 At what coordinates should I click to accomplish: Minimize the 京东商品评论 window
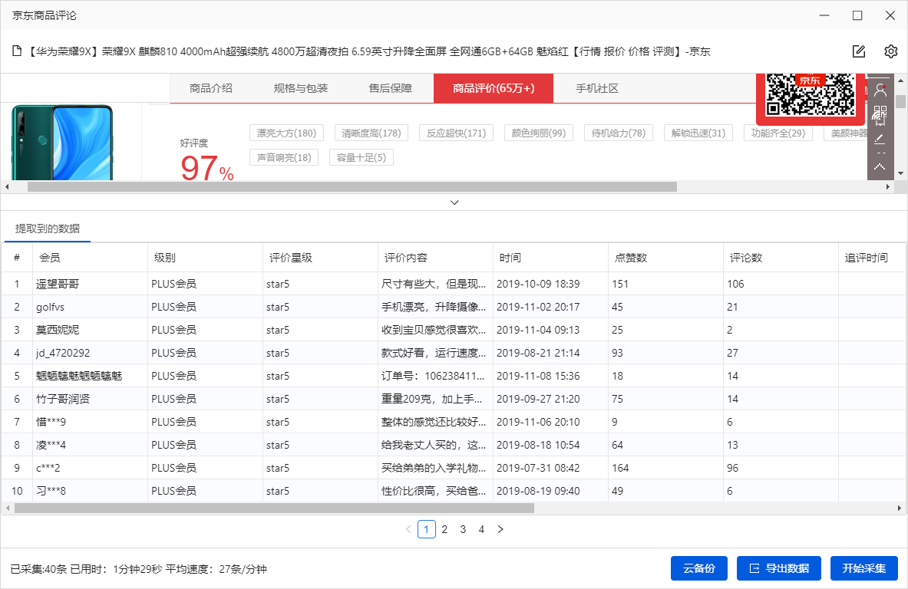(824, 15)
